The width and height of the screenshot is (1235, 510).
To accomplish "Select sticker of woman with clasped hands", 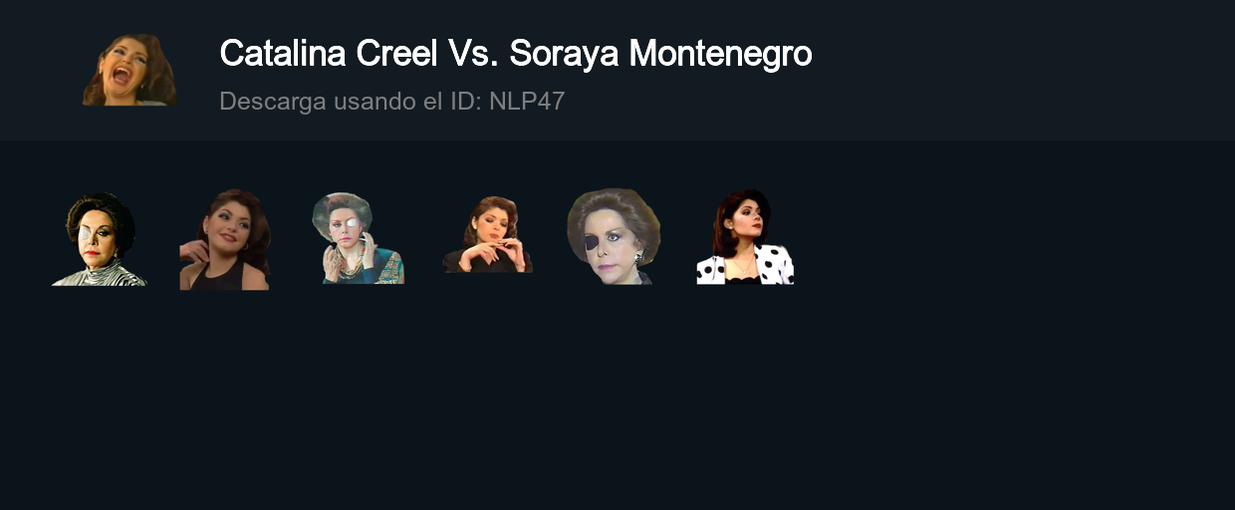I will pyautogui.click(x=488, y=234).
